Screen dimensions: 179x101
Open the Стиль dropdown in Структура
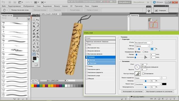(143, 43)
